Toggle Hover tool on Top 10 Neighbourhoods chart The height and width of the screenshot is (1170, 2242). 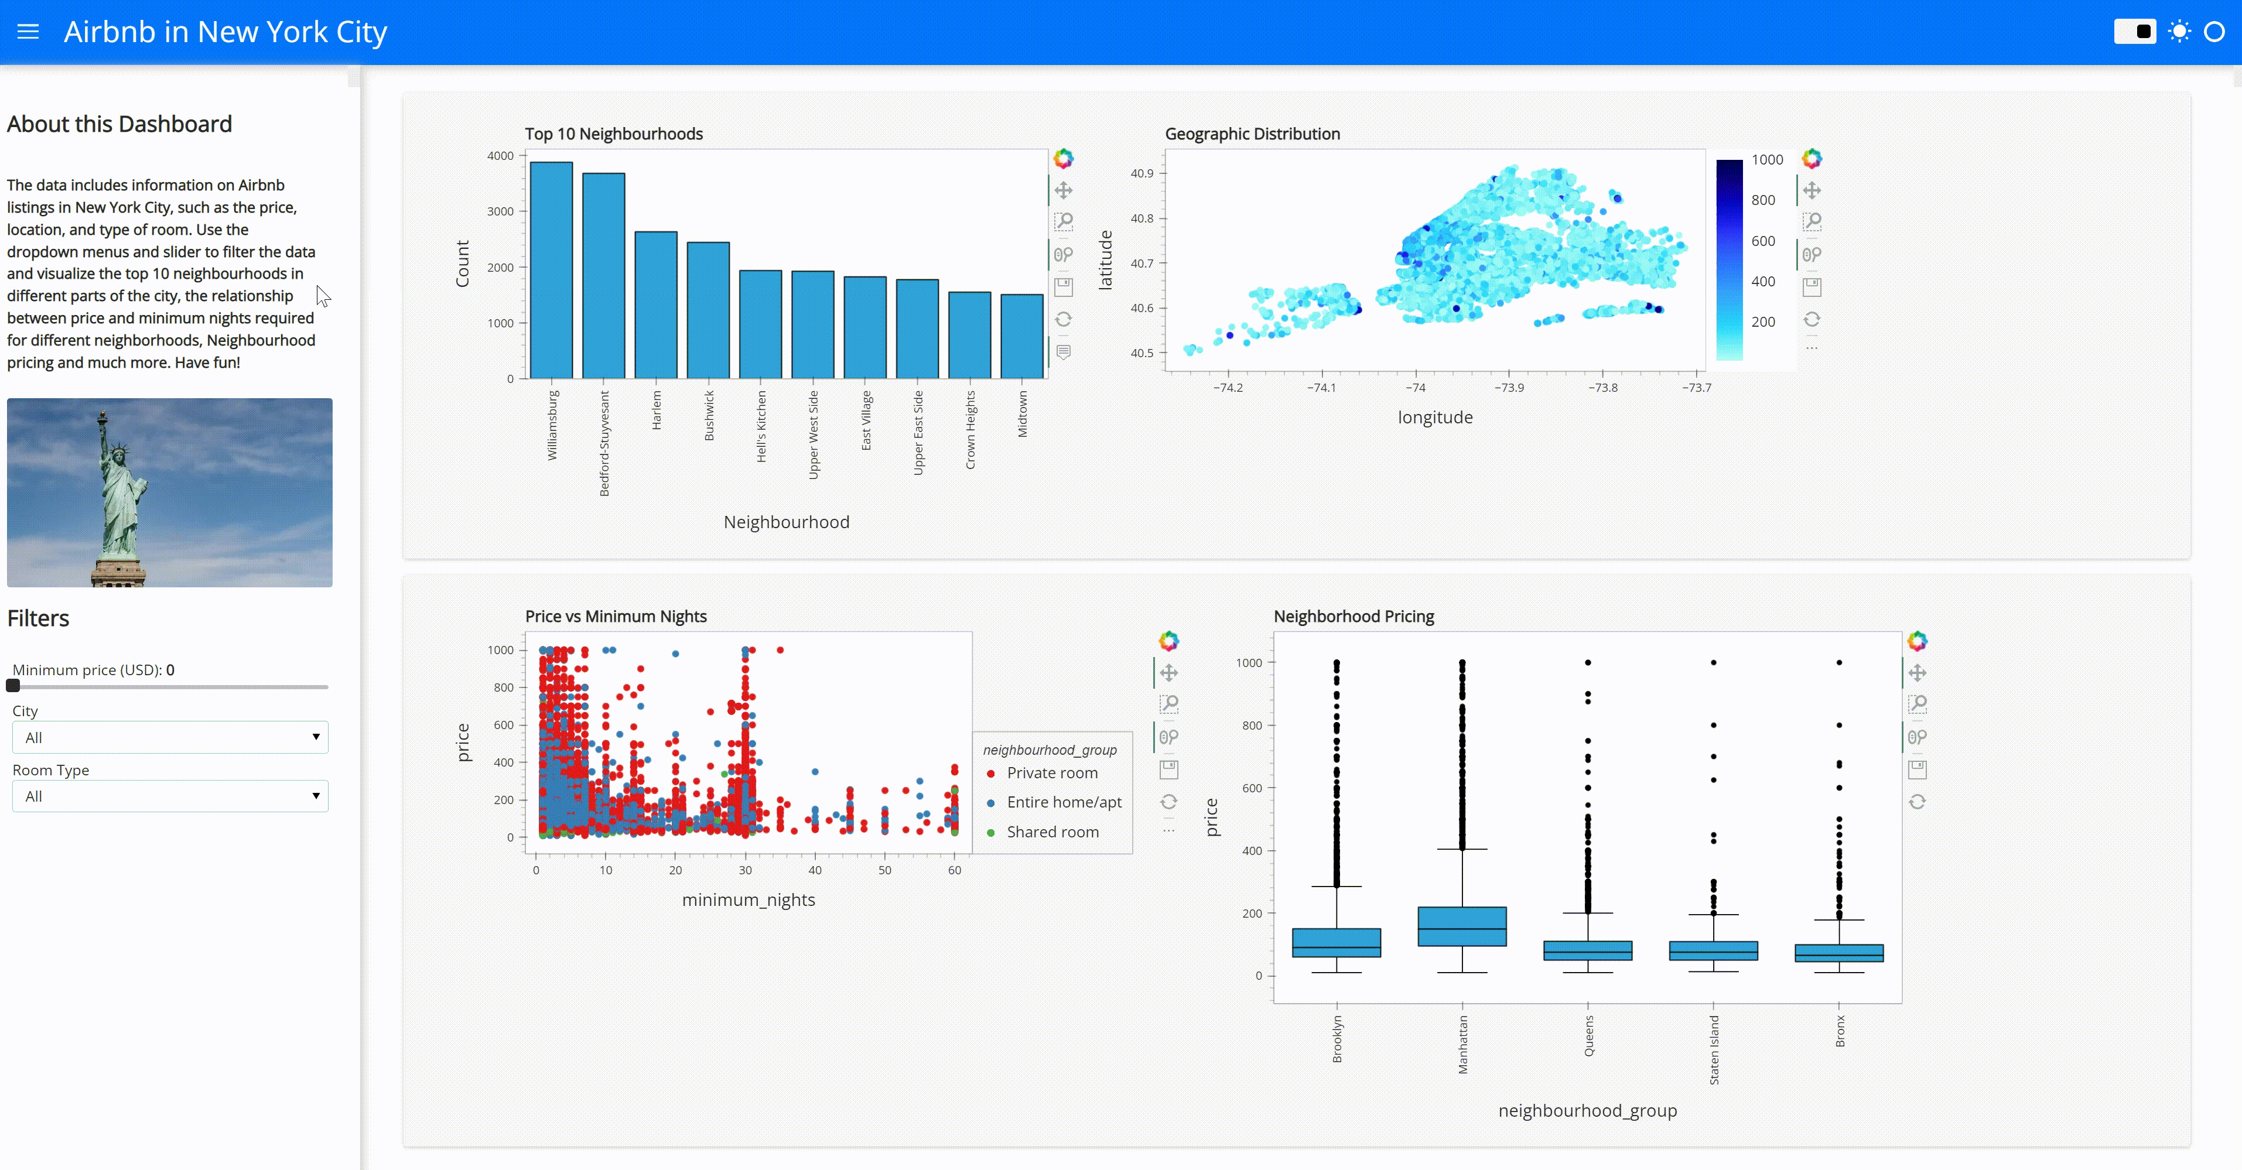(1064, 351)
